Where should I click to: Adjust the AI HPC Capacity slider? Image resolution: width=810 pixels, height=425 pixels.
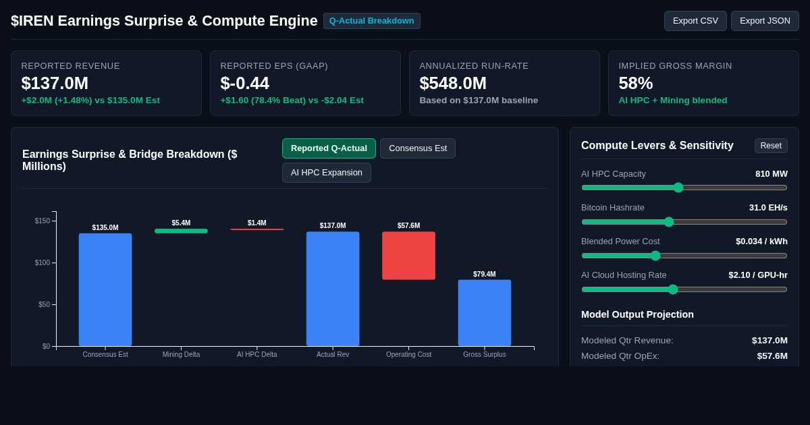click(684, 188)
